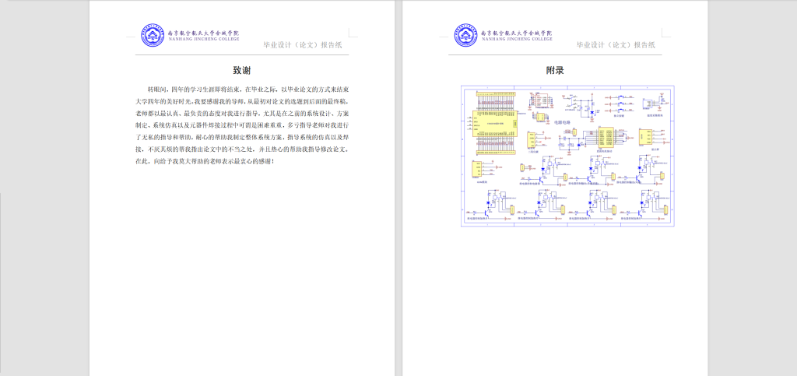Click 毕业设计（论文）报告纸 on the right page
This screenshot has width=797, height=376.
[616, 44]
